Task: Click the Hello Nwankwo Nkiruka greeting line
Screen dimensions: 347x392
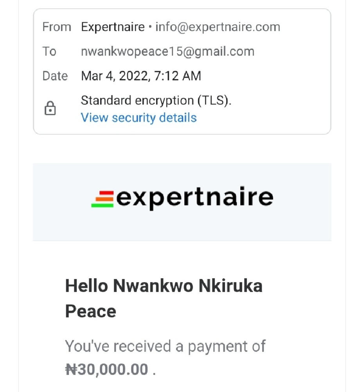Action: 164,286
